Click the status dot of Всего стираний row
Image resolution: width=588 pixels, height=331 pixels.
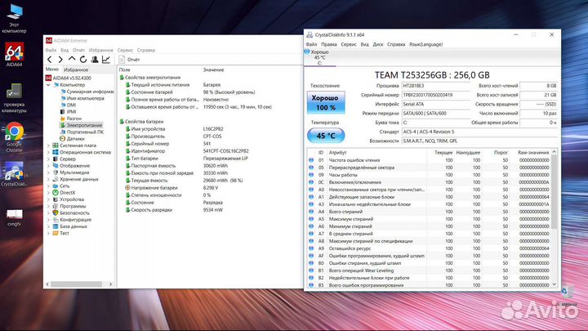tap(311, 212)
